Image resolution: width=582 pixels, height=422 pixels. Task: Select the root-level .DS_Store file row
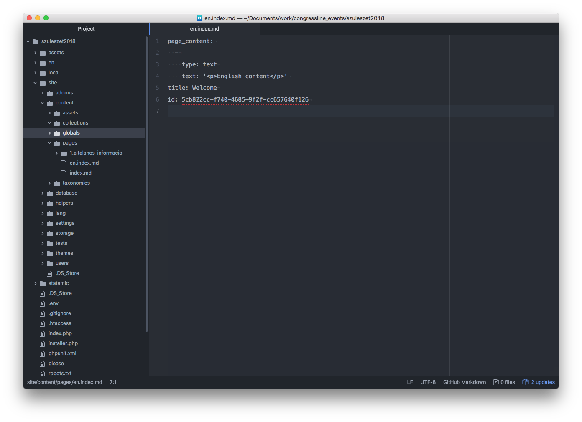[x=84, y=293]
